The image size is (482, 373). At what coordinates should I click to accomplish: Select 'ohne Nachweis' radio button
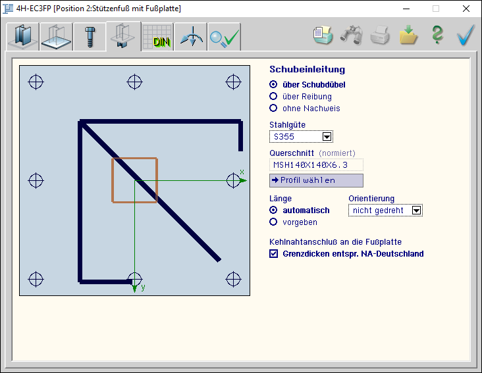click(274, 109)
